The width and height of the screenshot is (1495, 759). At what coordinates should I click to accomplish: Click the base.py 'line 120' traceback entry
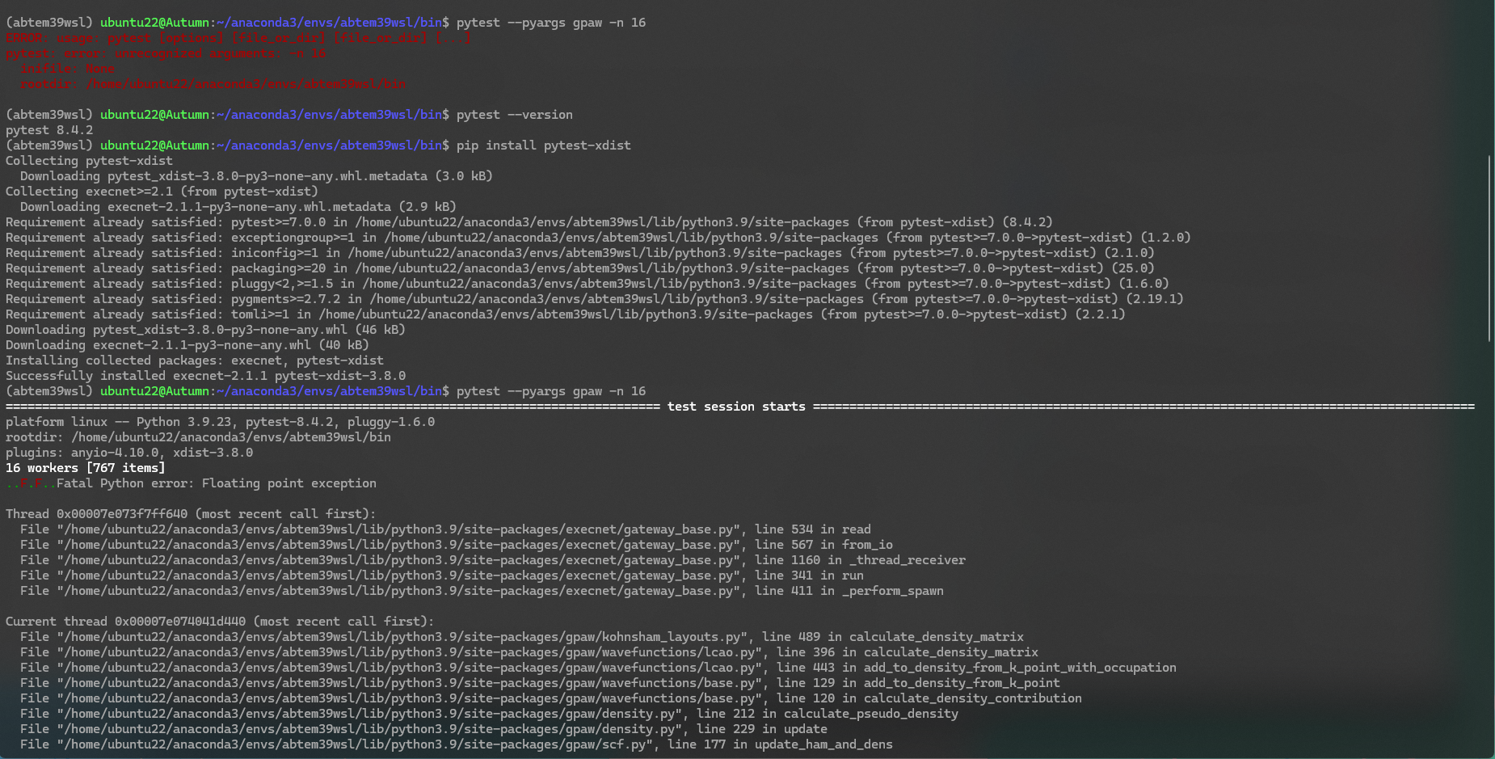551,698
